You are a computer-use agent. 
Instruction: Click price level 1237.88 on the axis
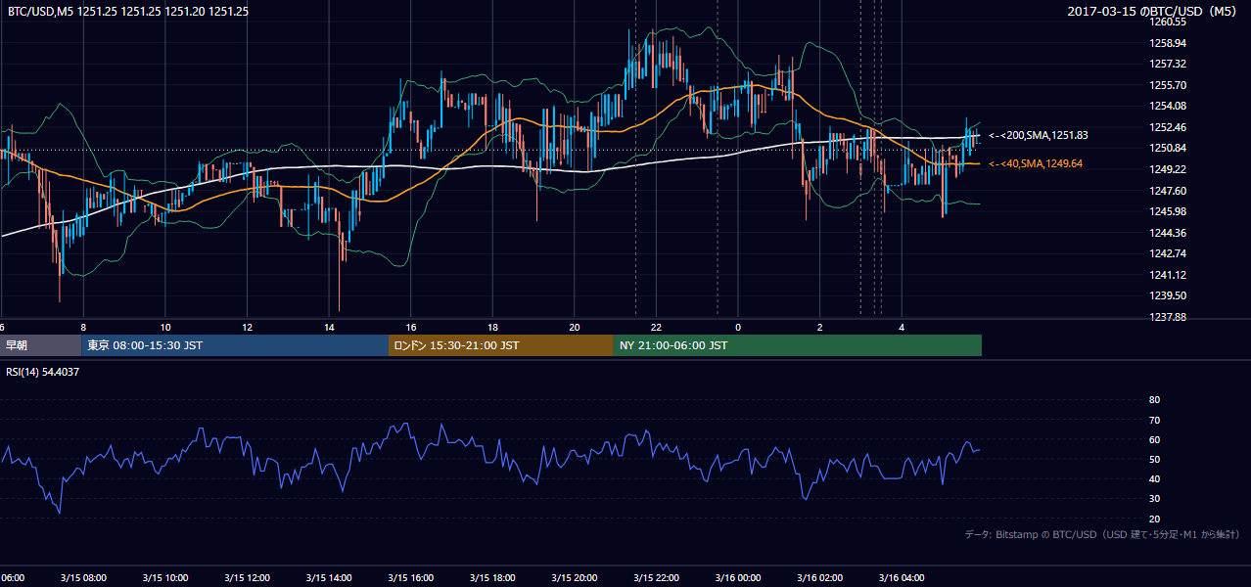click(1169, 317)
